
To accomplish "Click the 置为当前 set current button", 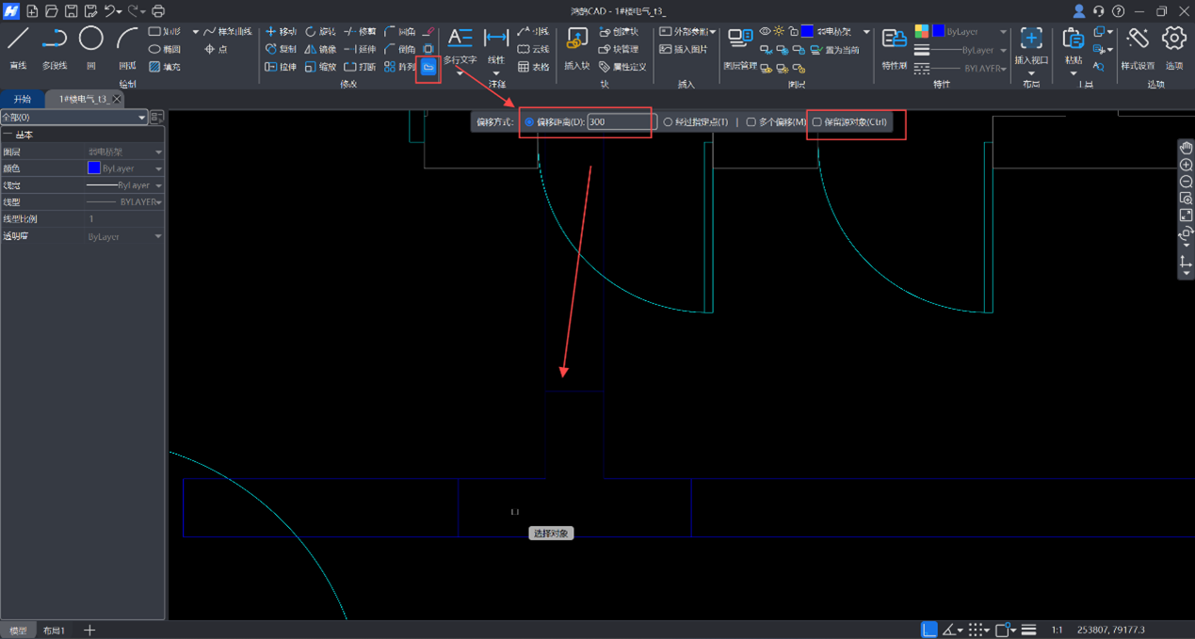I will [x=834, y=50].
